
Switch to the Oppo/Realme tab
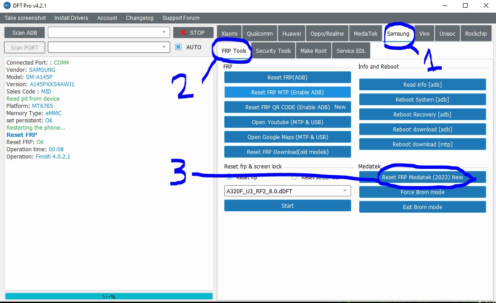(x=327, y=33)
